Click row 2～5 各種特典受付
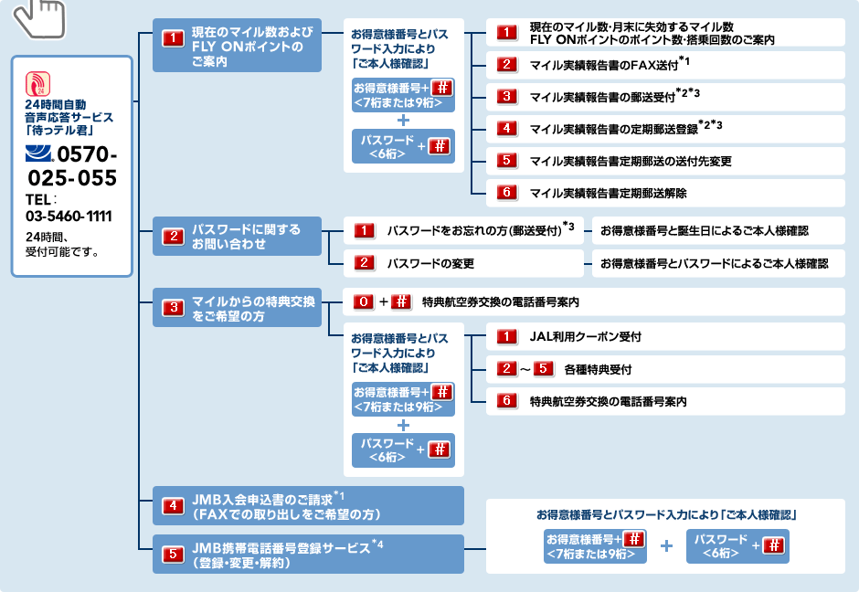The height and width of the screenshot is (592, 859). click(665, 369)
